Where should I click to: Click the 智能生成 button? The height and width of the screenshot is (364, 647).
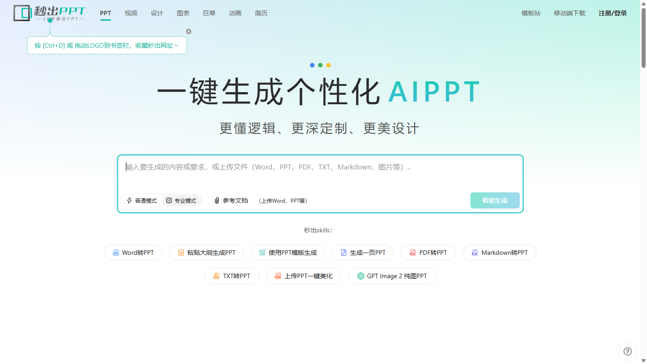tap(495, 200)
